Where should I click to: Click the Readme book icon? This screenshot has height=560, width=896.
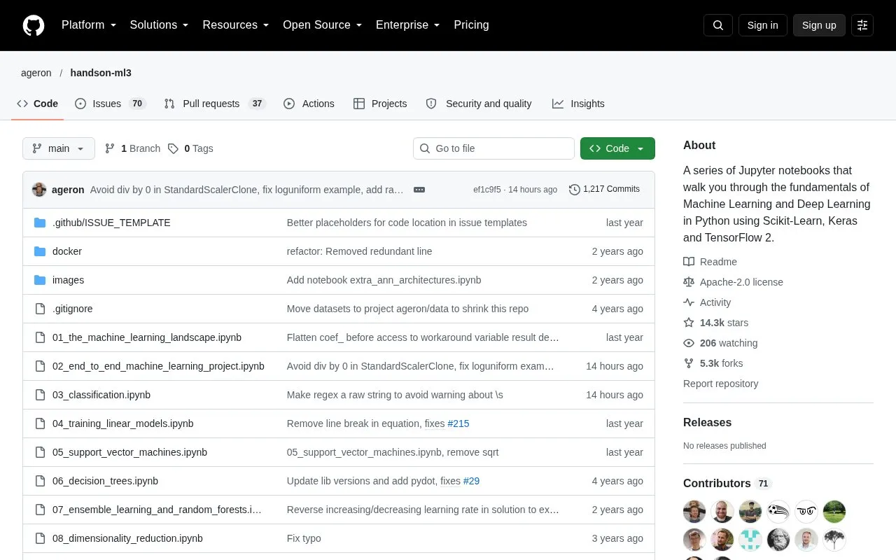689,262
